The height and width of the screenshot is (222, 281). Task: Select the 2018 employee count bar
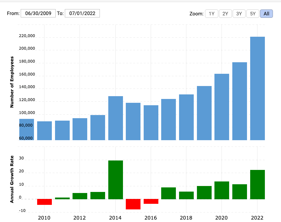186,117
